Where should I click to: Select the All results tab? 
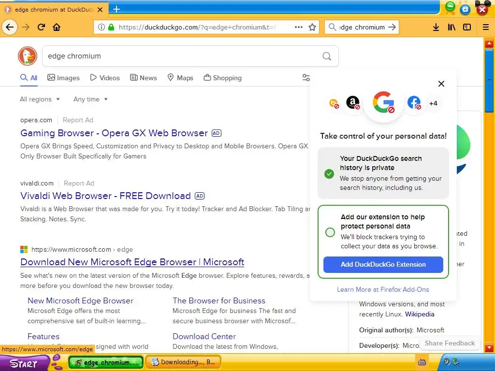coord(29,78)
